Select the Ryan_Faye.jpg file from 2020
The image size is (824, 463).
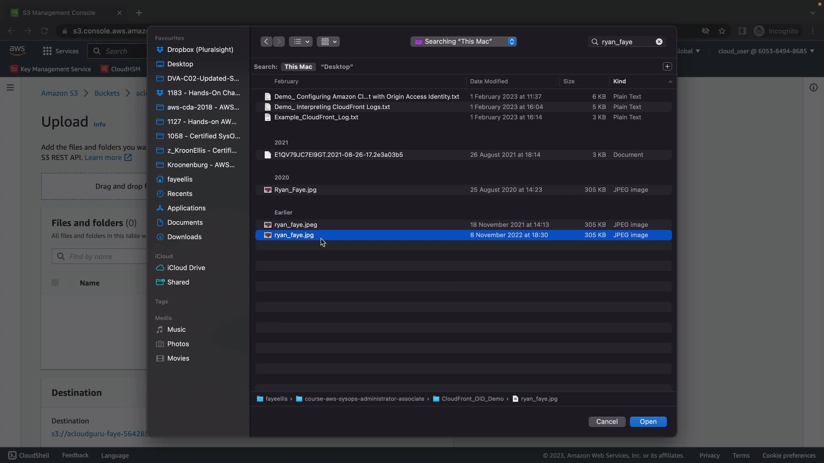295,190
